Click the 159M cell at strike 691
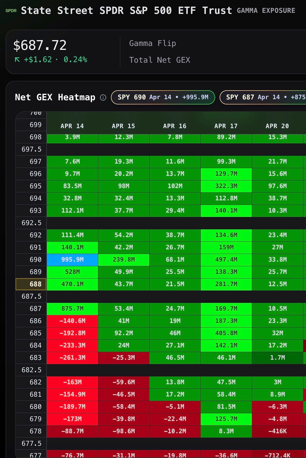 pyautogui.click(x=226, y=247)
